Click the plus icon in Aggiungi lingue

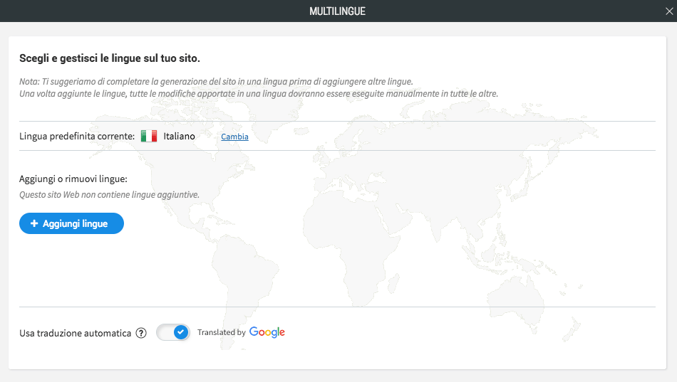pos(34,223)
